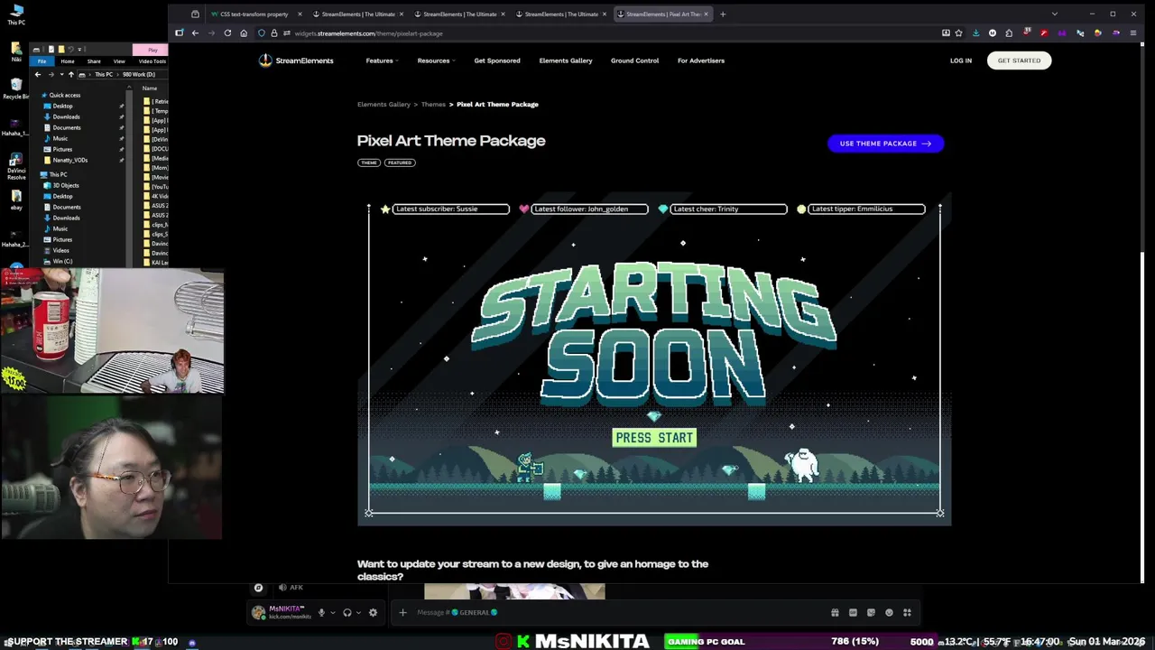Open the Niki desktop folder icon
Image resolution: width=1155 pixels, height=650 pixels.
pyautogui.click(x=16, y=51)
